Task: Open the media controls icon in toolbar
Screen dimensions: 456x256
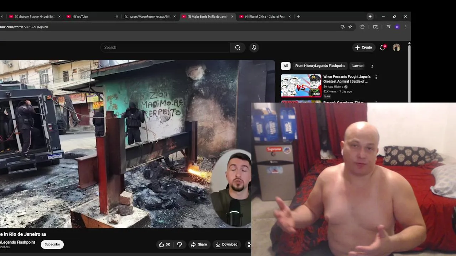Action: coord(388,27)
